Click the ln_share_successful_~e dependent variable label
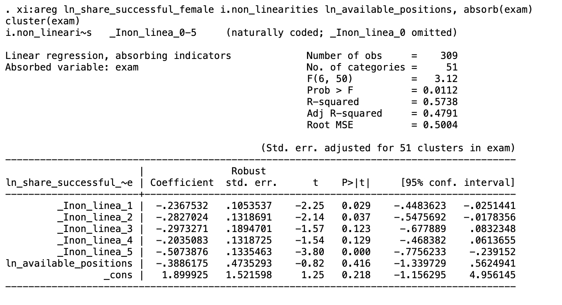The width and height of the screenshot is (562, 305). coord(69,183)
